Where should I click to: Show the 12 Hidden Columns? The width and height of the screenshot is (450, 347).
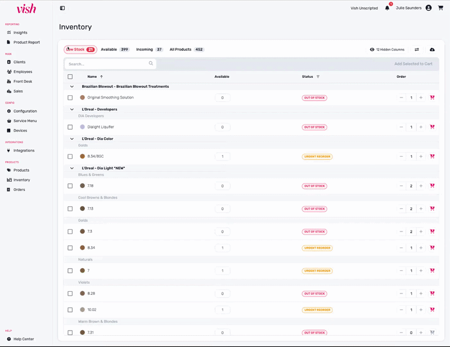pos(387,50)
